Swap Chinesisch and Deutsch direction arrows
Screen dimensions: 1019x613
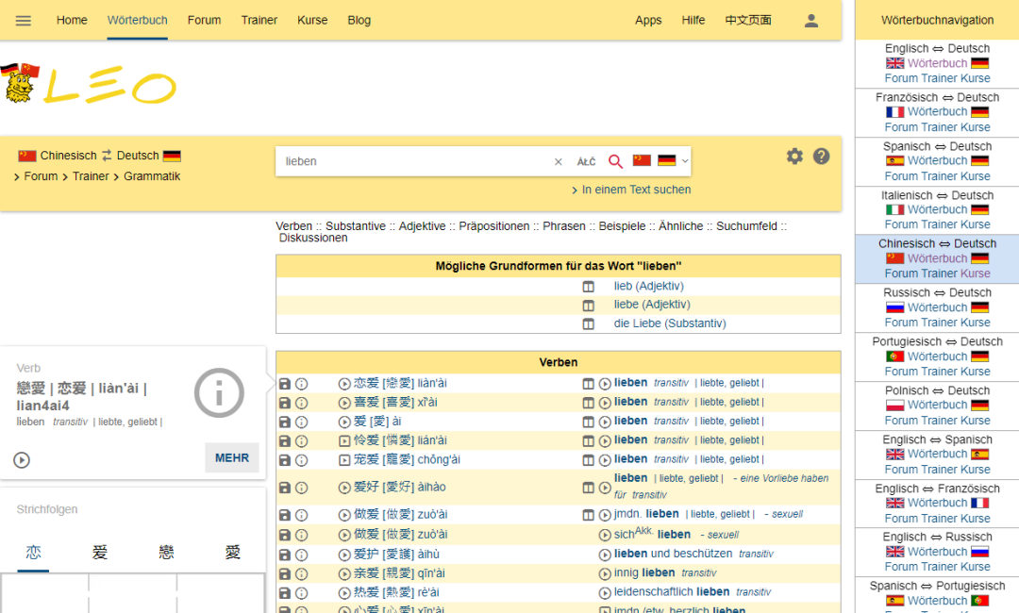pyautogui.click(x=107, y=156)
